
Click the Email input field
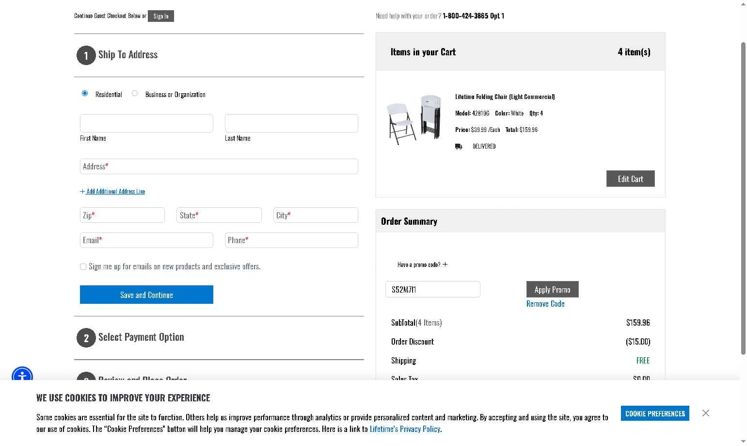tap(146, 240)
